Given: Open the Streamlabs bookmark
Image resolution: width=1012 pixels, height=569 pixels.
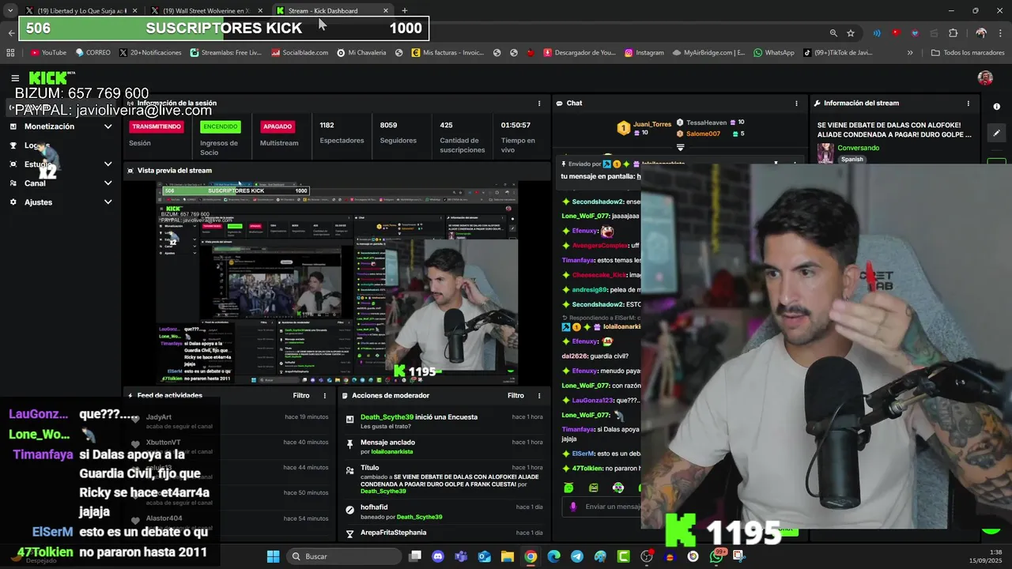Looking at the screenshot, I should point(226,53).
